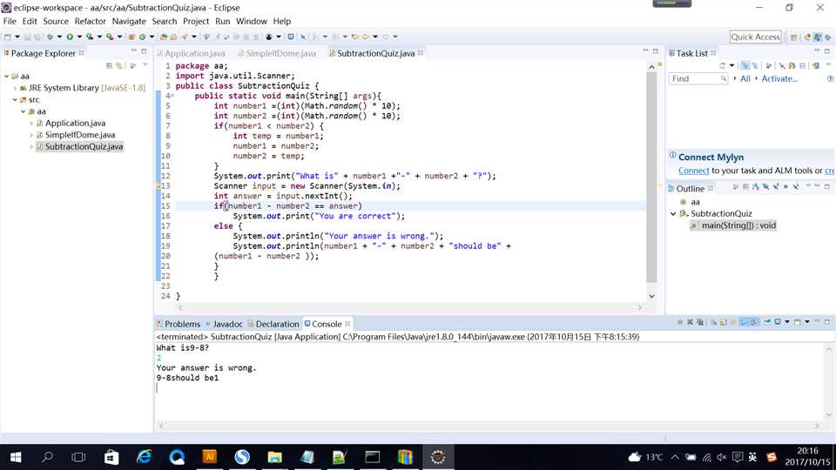Click Remove Launch icon in Console toolbar

pyautogui.click(x=690, y=322)
